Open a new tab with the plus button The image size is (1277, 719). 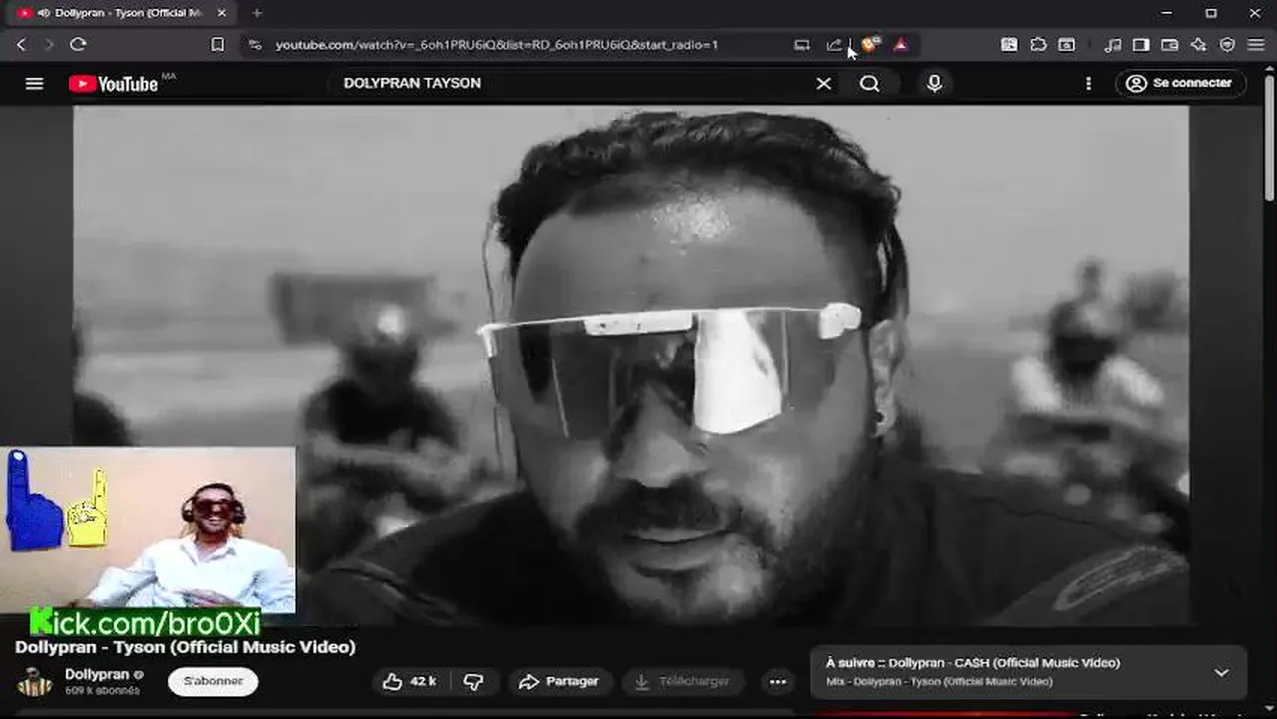pos(257,13)
